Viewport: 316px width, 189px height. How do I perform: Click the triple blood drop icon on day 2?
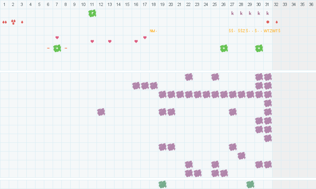[x=13, y=22]
